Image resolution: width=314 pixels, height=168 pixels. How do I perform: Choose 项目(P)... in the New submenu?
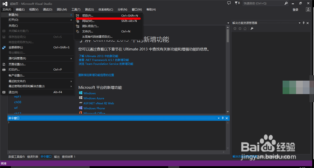pos(108,16)
